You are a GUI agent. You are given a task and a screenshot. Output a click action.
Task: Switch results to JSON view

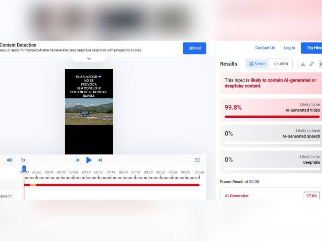281,64
